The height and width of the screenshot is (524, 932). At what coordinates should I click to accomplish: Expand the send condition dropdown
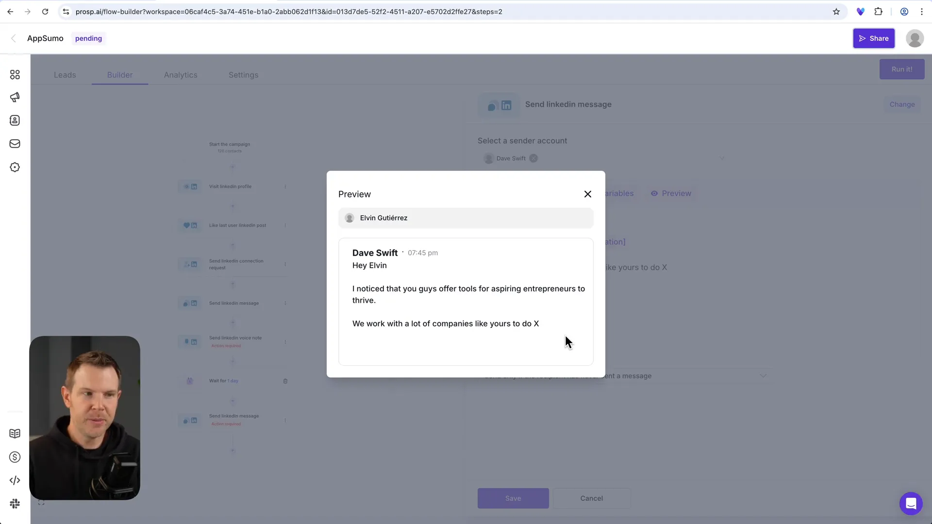(763, 376)
